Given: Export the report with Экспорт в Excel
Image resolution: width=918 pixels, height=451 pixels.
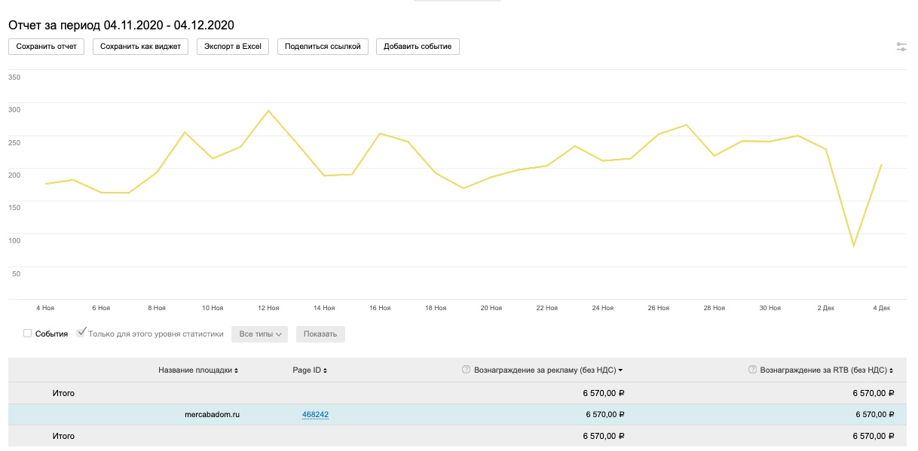Looking at the screenshot, I should 232,47.
